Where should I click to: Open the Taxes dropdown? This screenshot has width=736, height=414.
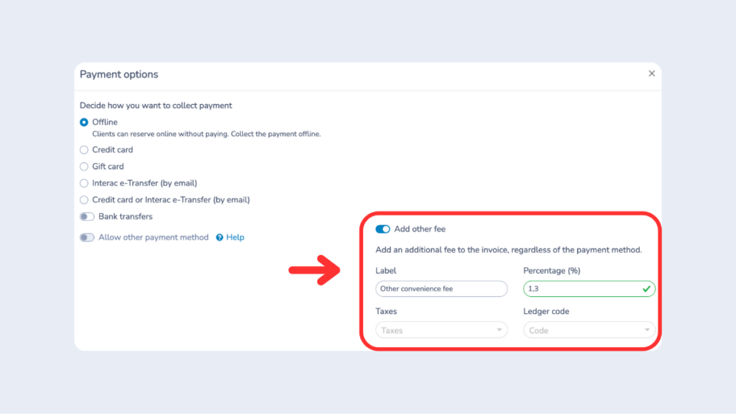click(441, 329)
